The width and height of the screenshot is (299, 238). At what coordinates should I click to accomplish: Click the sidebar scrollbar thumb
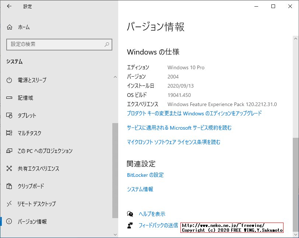coord(115,171)
